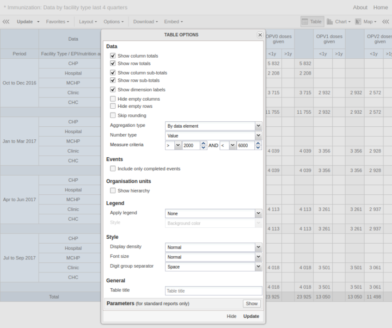Viewport: 392px width, 328px height.
Task: Decrease the lower measure criteria value 2000
Action: (x=204, y=147)
